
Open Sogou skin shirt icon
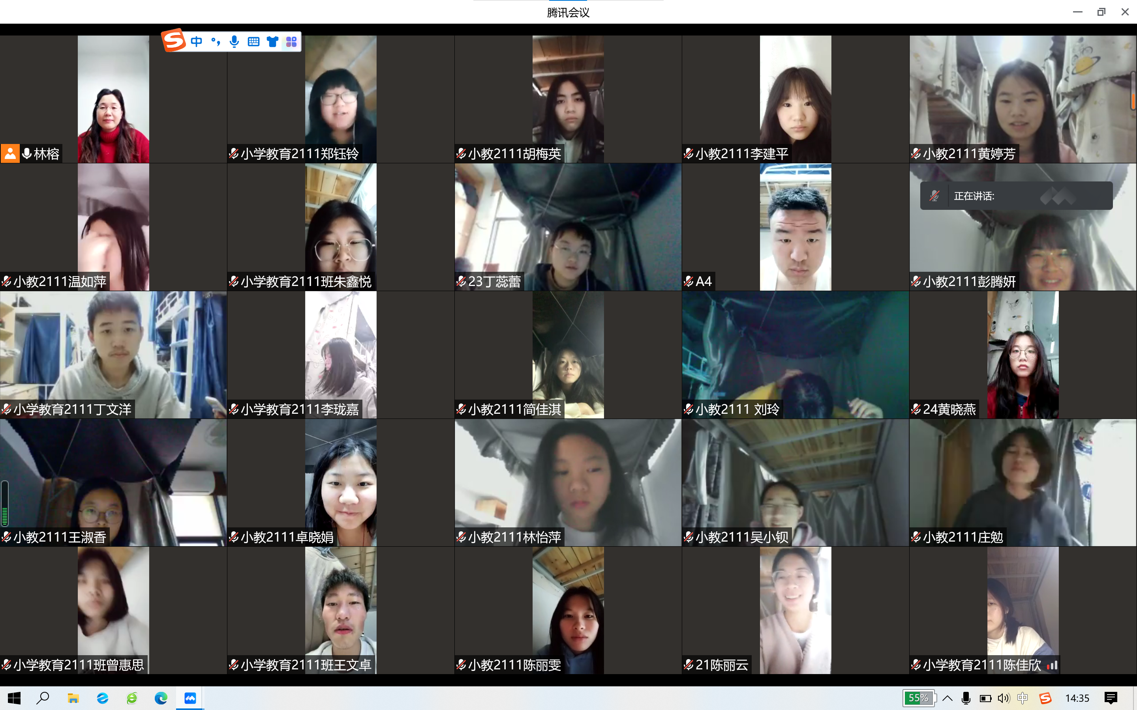[272, 42]
